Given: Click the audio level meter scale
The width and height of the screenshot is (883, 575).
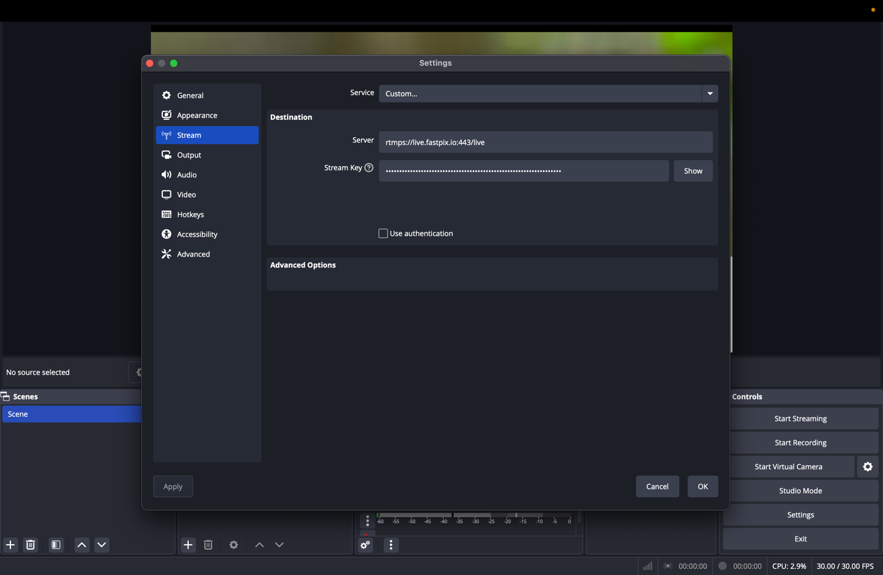Looking at the screenshot, I should click(474, 519).
